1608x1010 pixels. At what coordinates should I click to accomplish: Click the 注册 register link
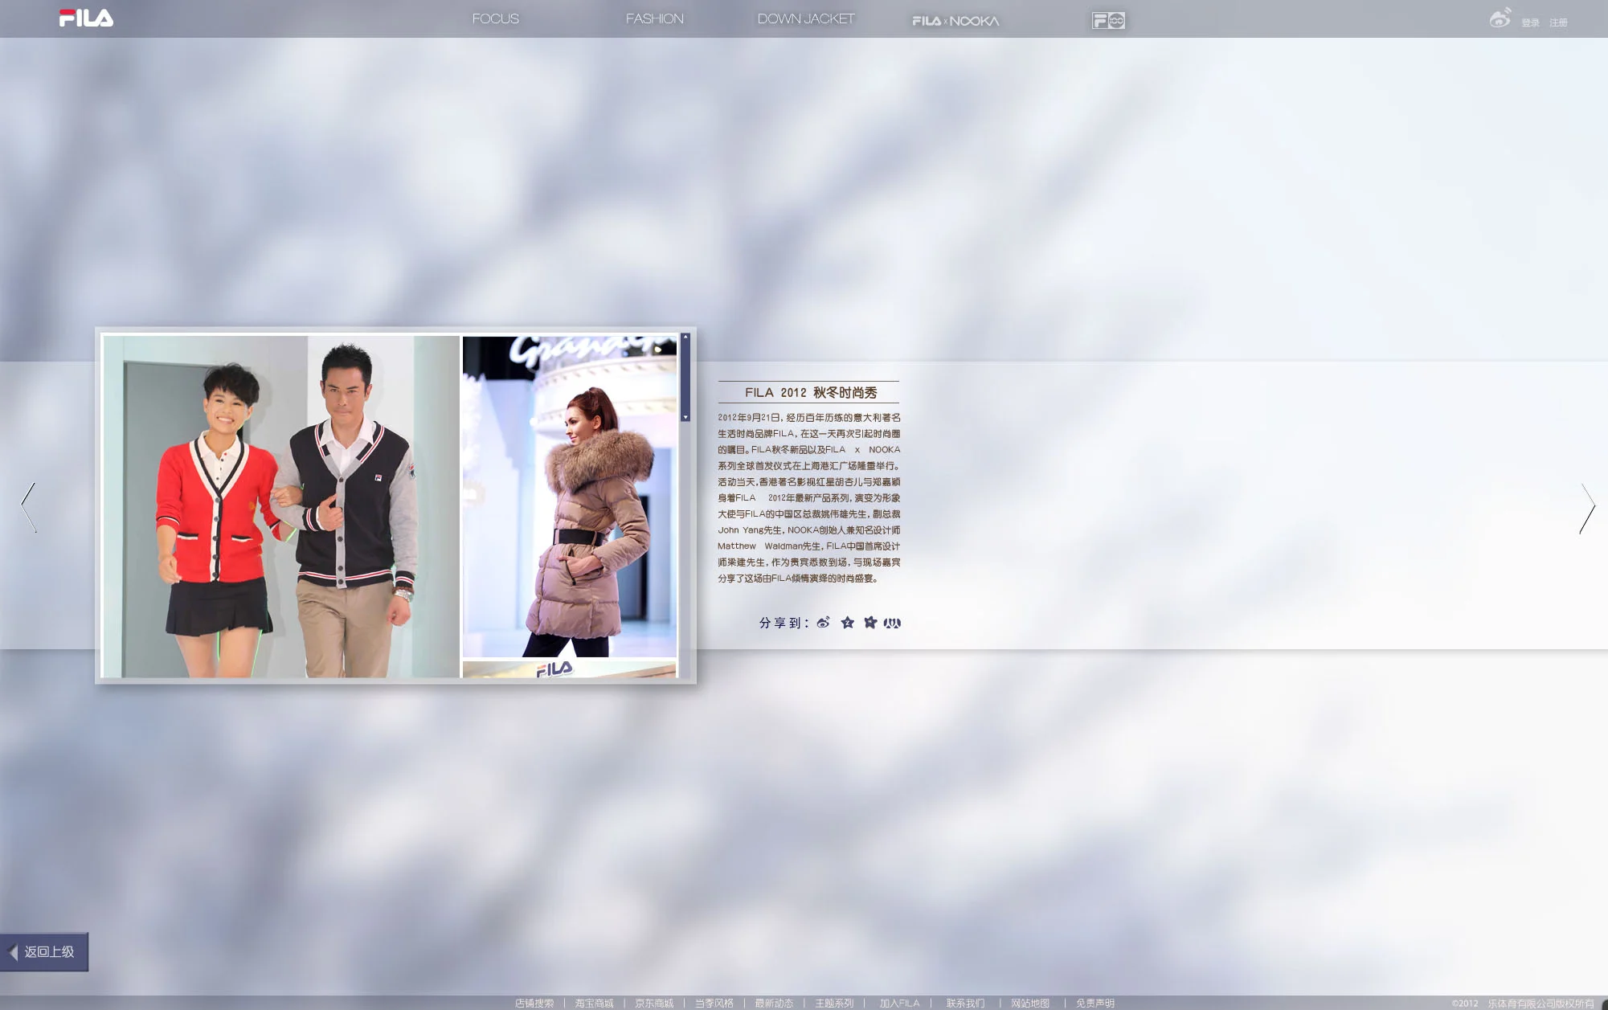coord(1558,22)
